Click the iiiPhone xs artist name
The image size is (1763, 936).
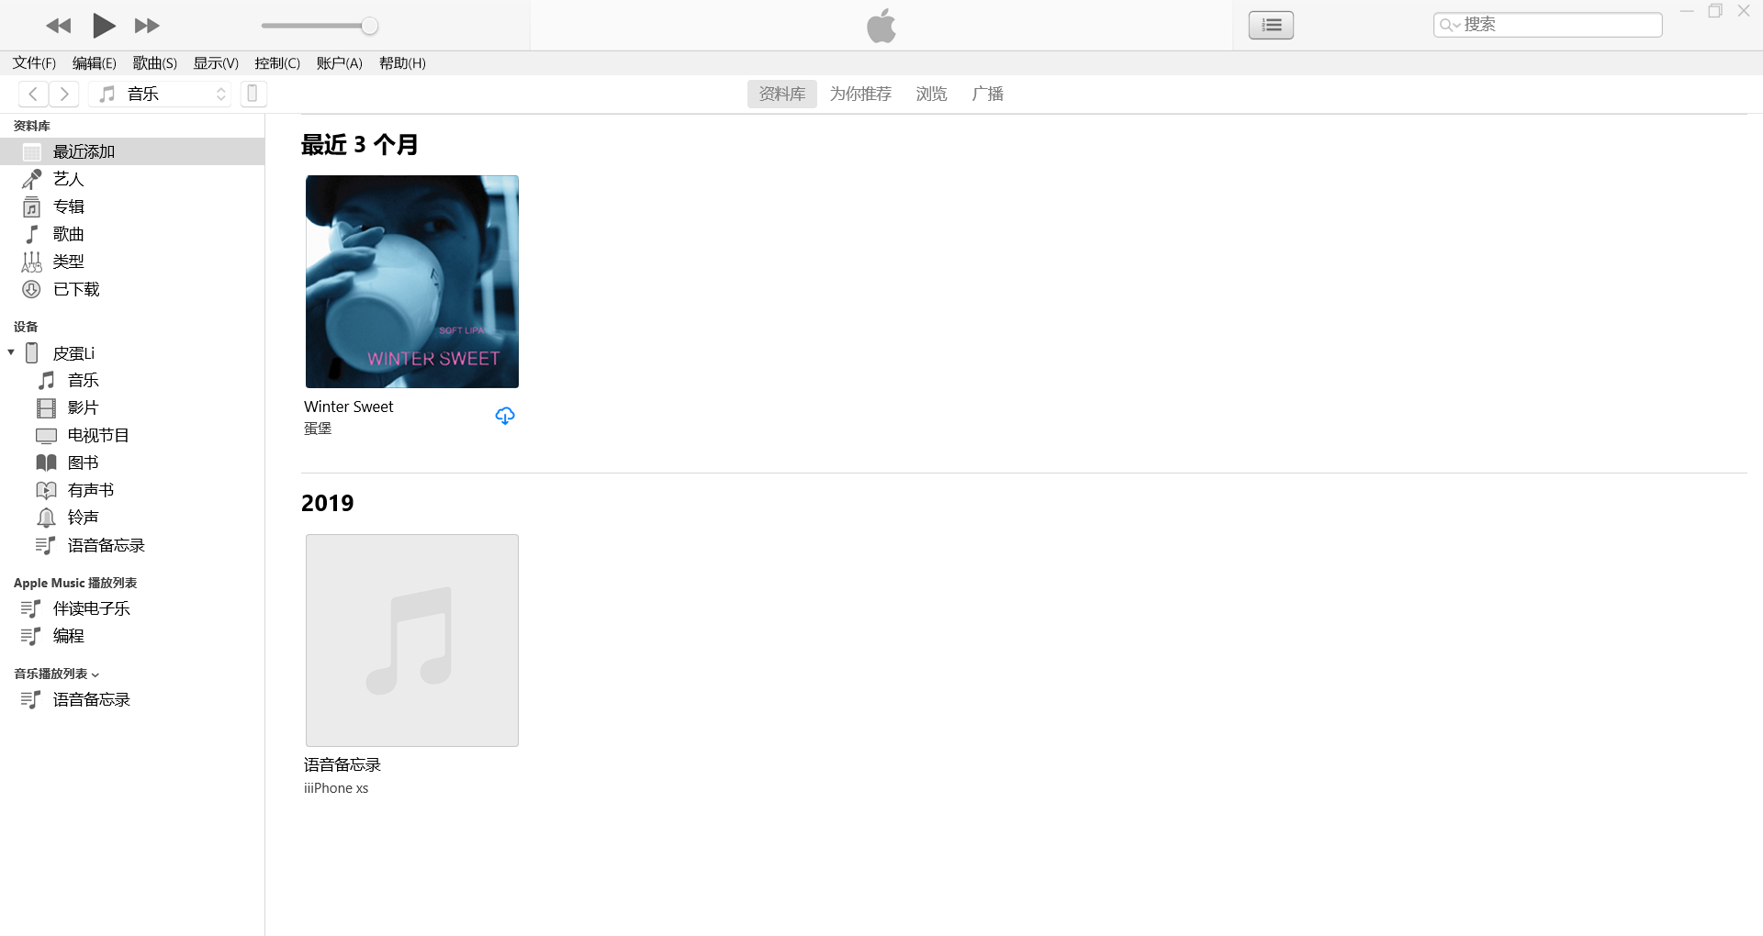pyautogui.click(x=336, y=788)
